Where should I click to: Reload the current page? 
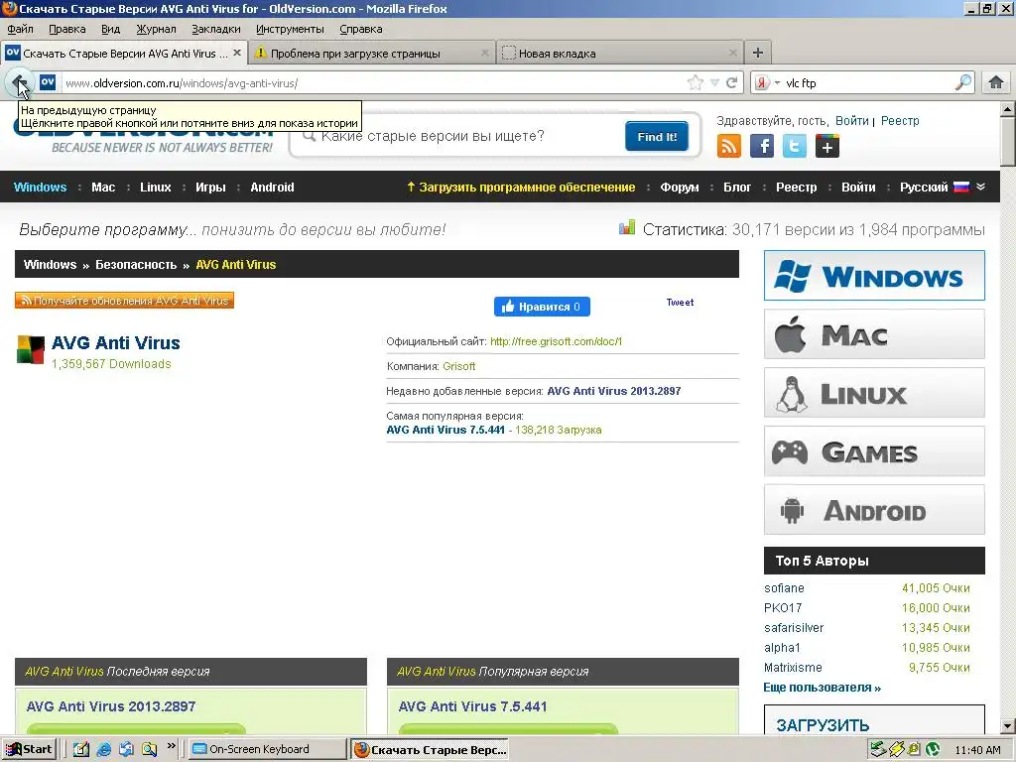pos(732,82)
